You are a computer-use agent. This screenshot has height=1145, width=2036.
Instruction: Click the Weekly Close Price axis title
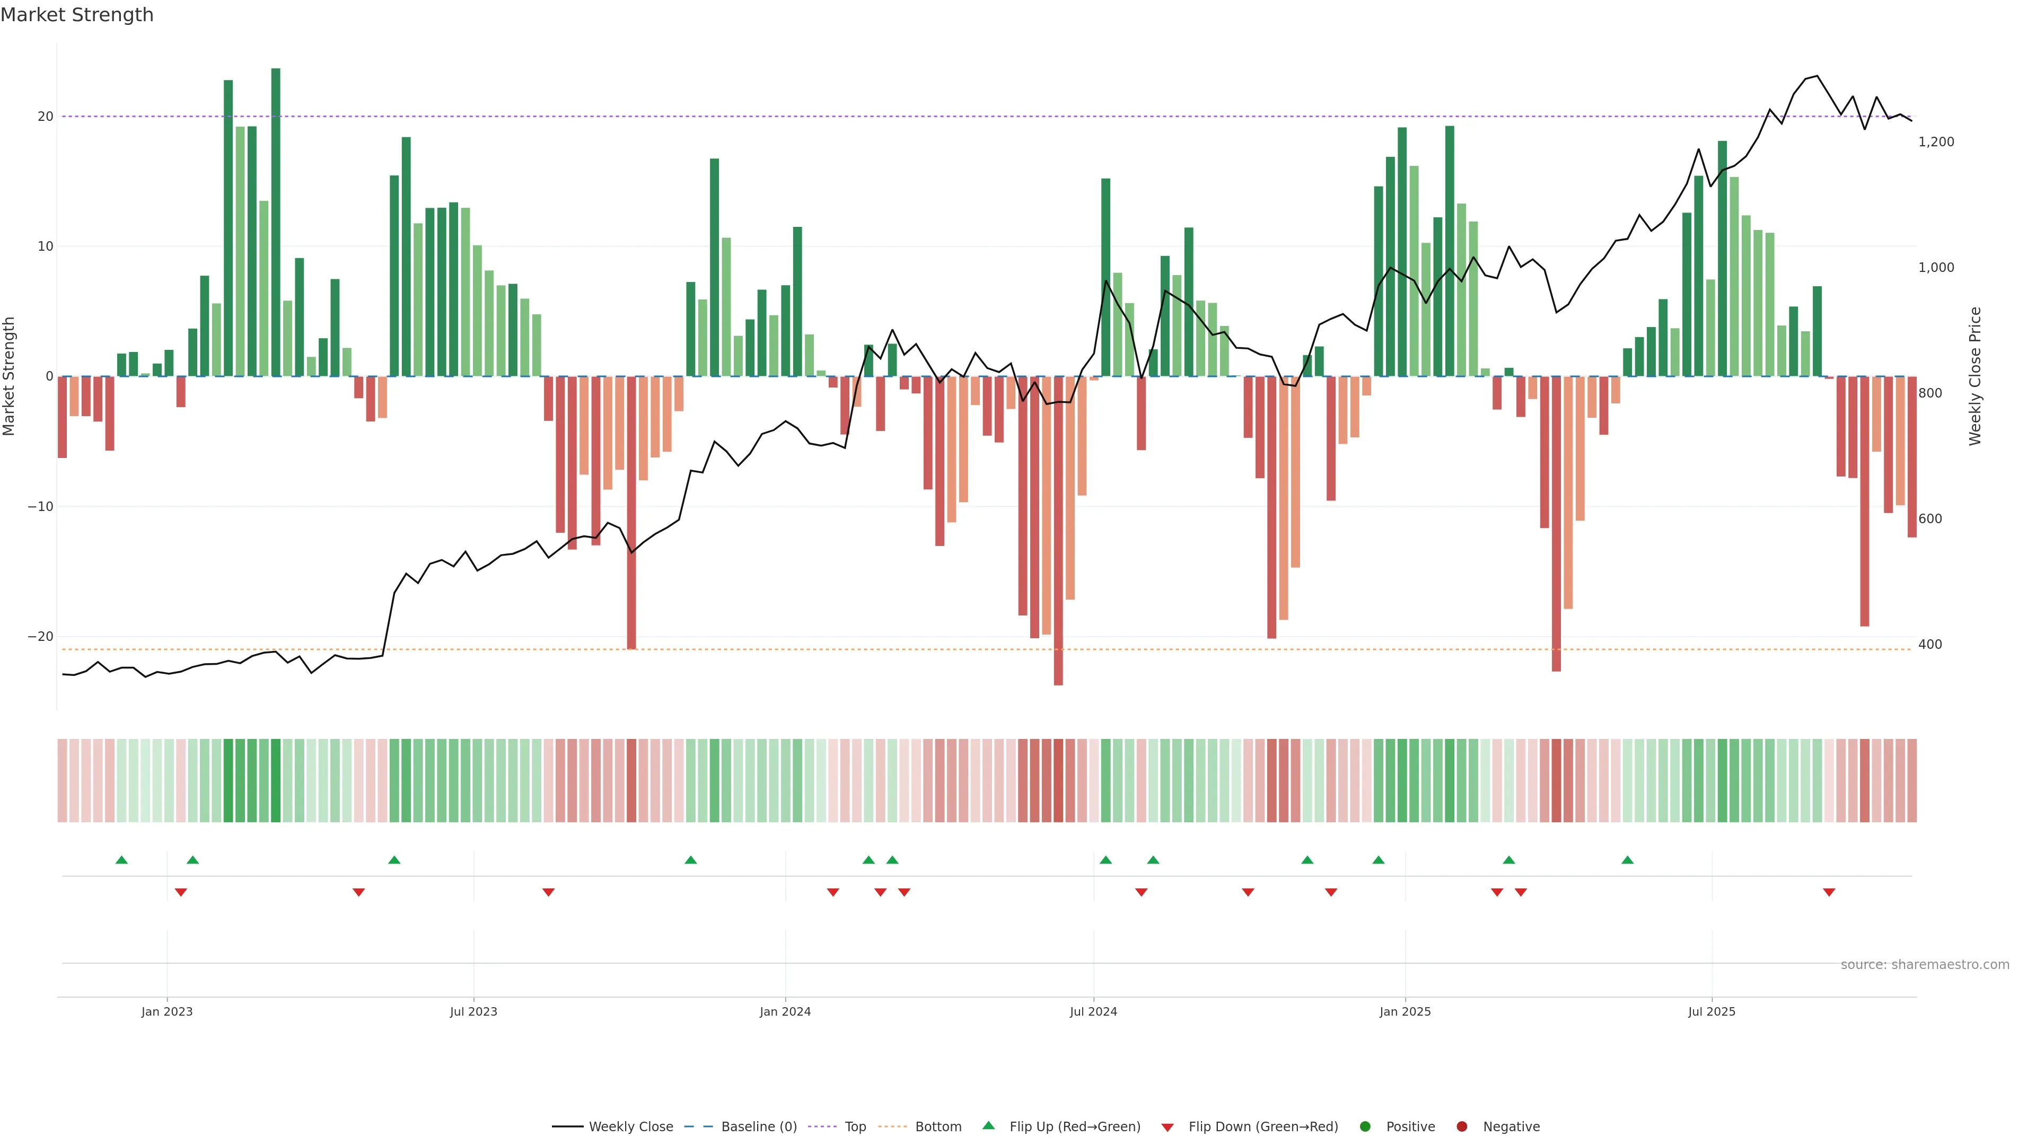(x=1975, y=376)
